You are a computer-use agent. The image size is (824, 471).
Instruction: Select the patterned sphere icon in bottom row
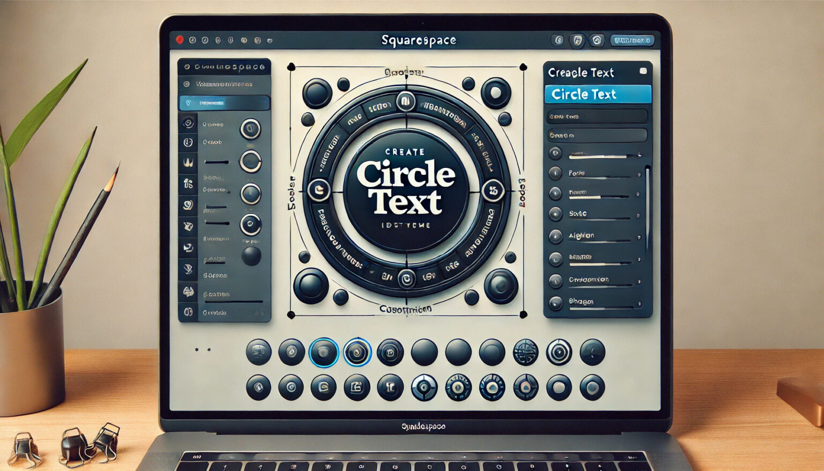[x=527, y=352]
